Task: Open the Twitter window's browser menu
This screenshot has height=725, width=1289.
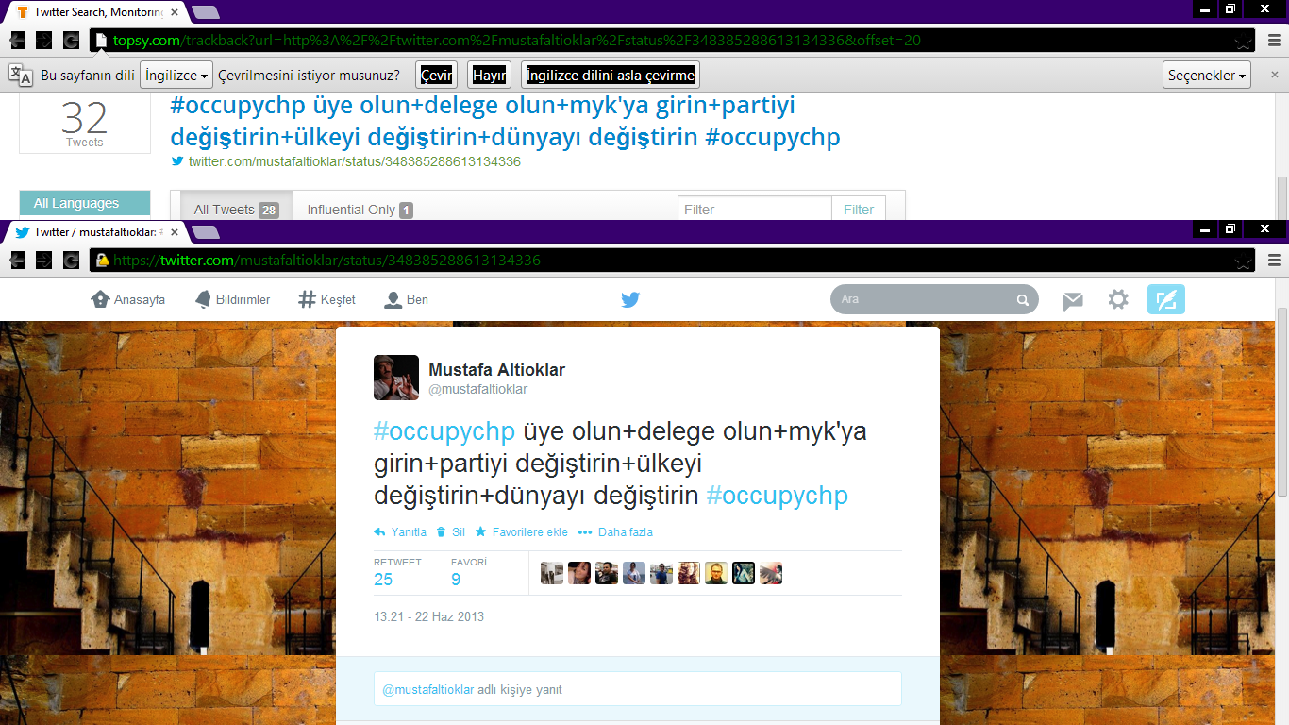Action: point(1274,261)
